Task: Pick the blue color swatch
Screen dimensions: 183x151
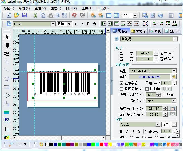Action: pos(89,145)
